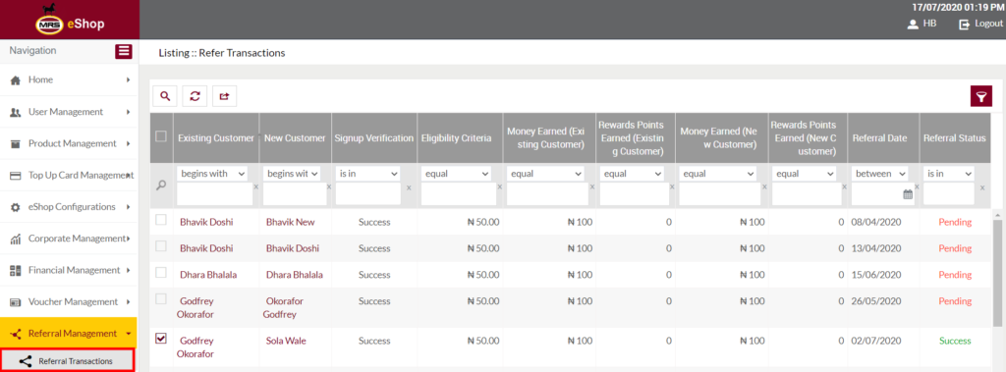This screenshot has width=1006, height=372.
Task: Expand the User Management menu
Action: pos(70,112)
